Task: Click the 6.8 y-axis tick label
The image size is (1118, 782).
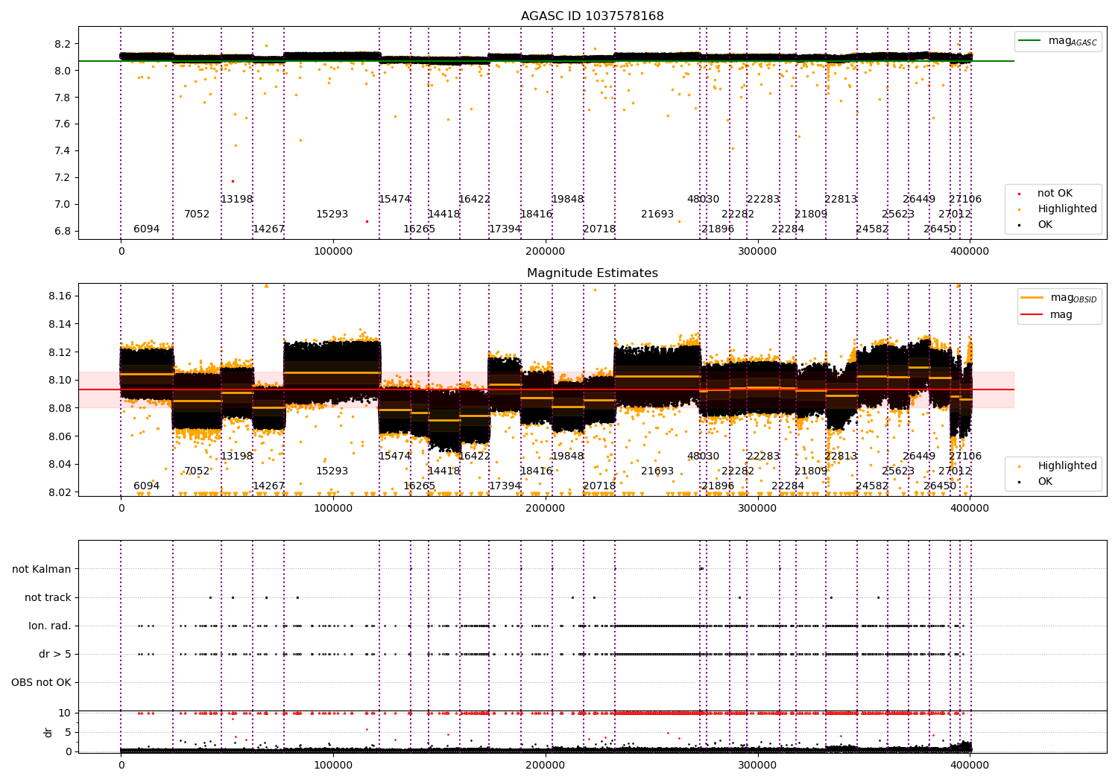Action: coord(63,231)
